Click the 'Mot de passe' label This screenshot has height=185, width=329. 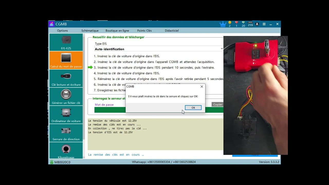[104, 105]
